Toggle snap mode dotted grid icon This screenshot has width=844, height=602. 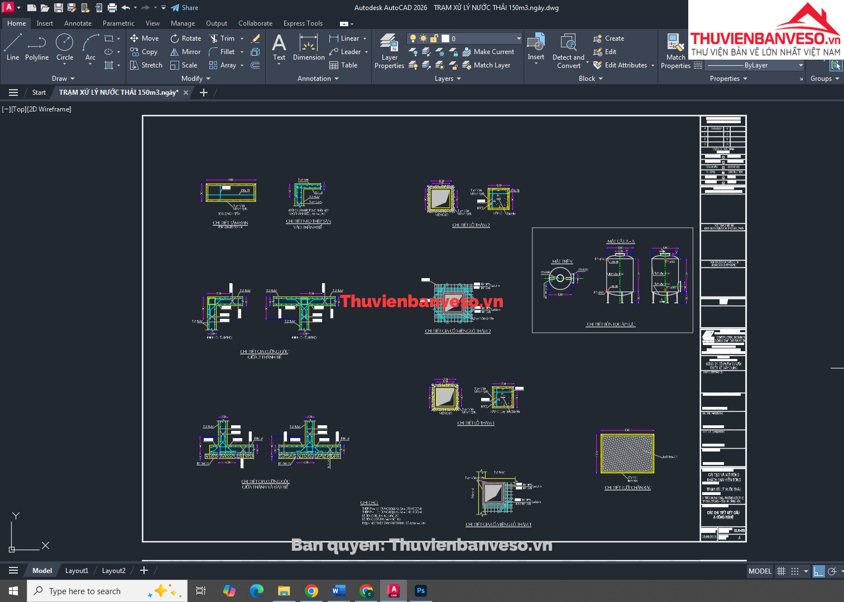tap(795, 571)
